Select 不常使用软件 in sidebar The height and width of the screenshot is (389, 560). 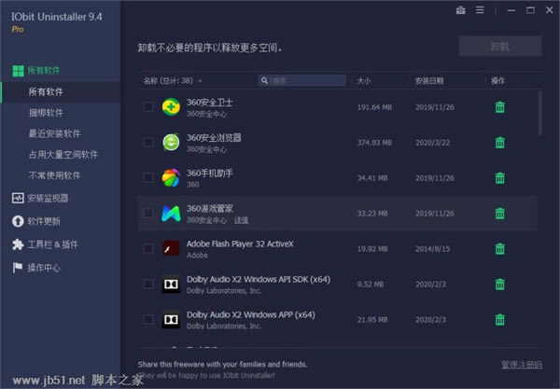(54, 175)
